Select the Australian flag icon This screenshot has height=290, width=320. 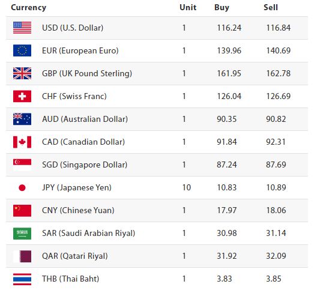click(22, 119)
